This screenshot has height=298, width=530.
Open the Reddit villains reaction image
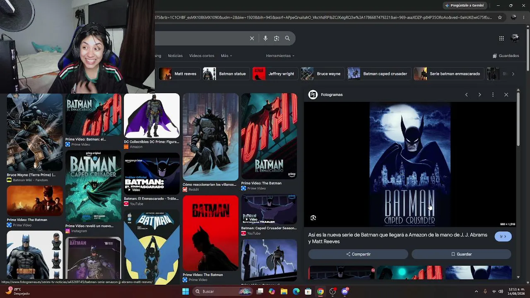(x=211, y=137)
